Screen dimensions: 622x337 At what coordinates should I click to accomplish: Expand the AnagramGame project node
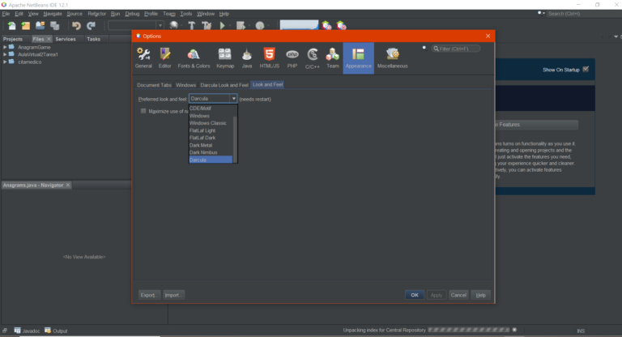[x=5, y=47]
